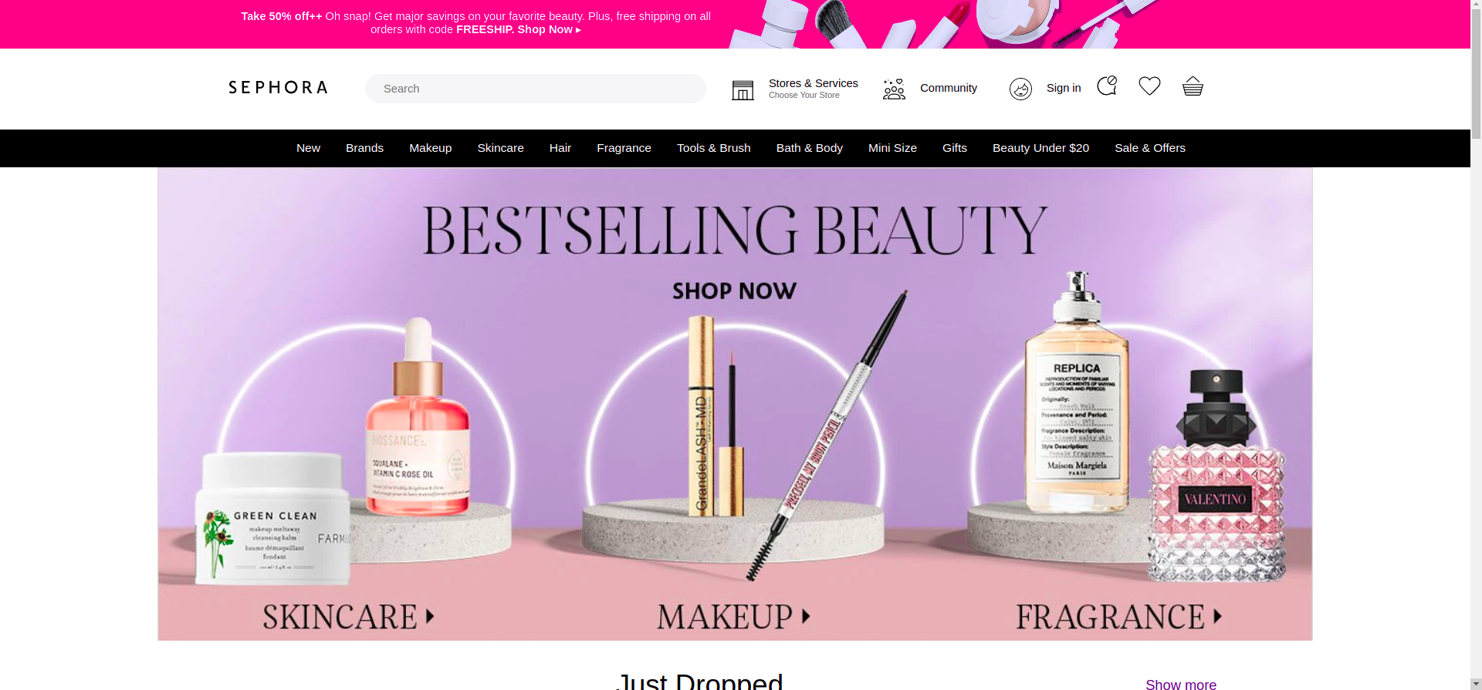Click Show more beside Just Dropped

click(x=1181, y=685)
